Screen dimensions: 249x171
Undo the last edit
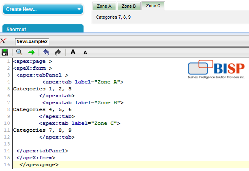(46, 52)
